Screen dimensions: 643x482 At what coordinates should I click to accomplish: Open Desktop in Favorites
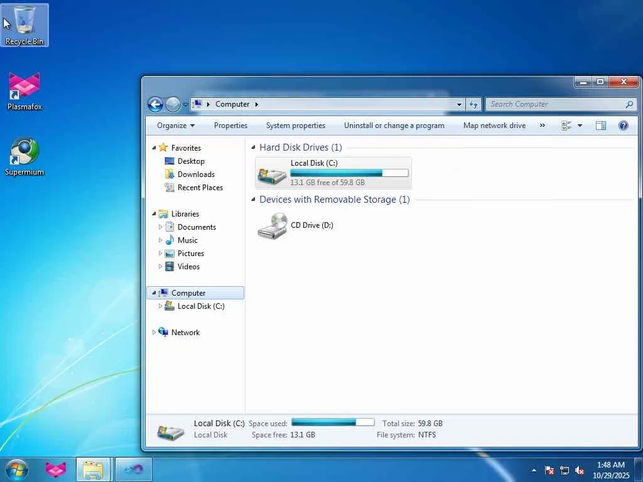[191, 161]
